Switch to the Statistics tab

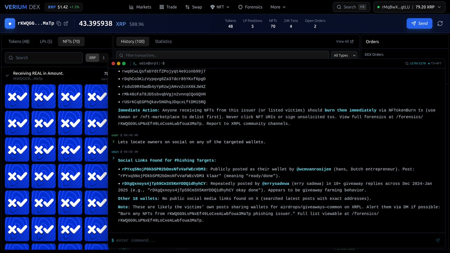[163, 41]
